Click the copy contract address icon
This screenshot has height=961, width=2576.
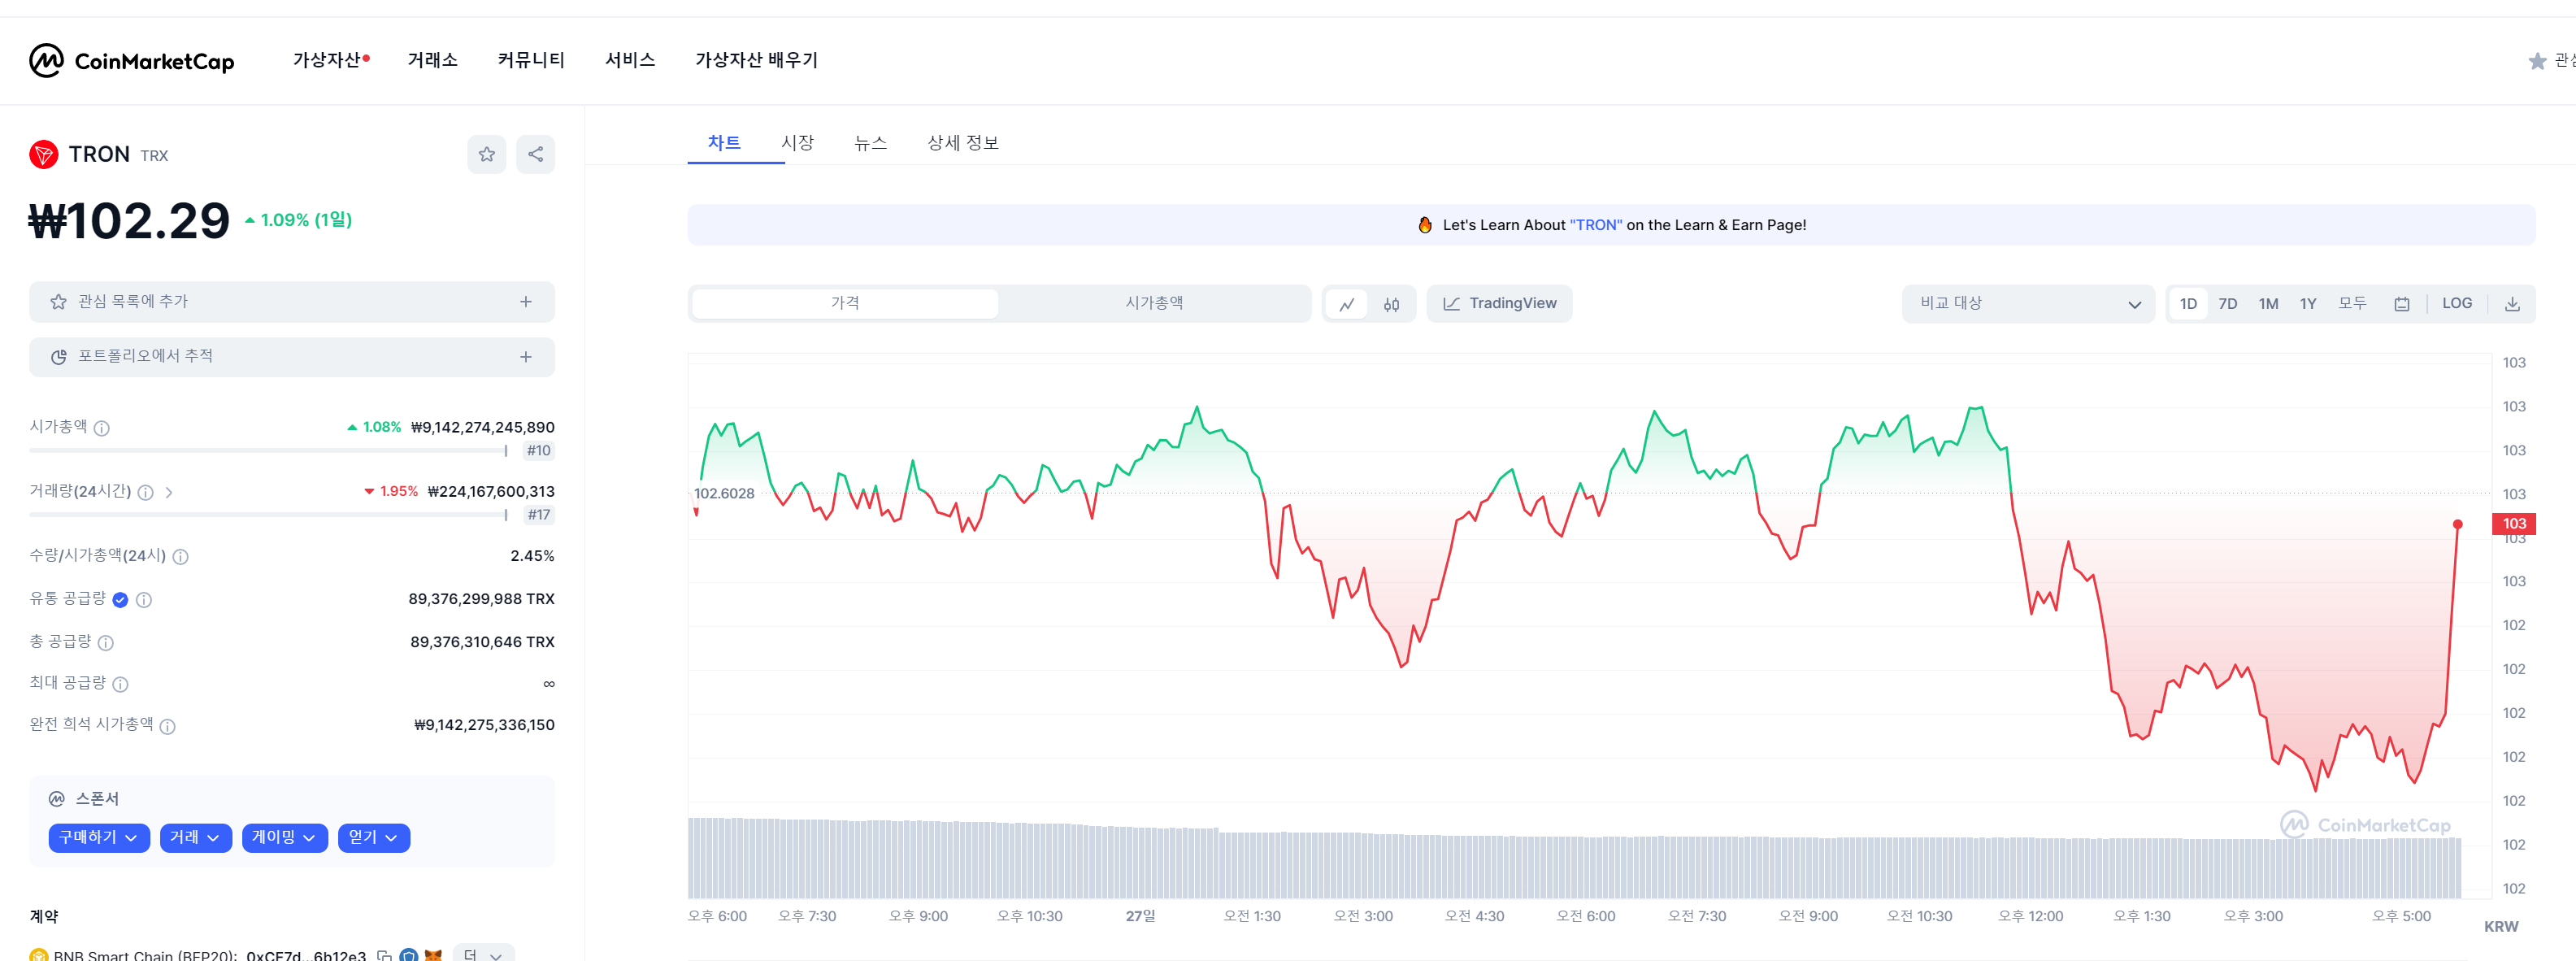384,955
